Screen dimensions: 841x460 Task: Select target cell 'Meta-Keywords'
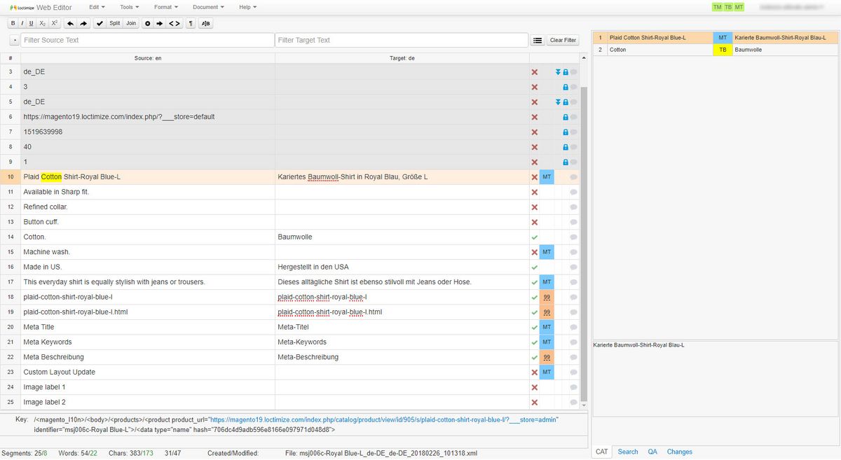tap(402, 342)
